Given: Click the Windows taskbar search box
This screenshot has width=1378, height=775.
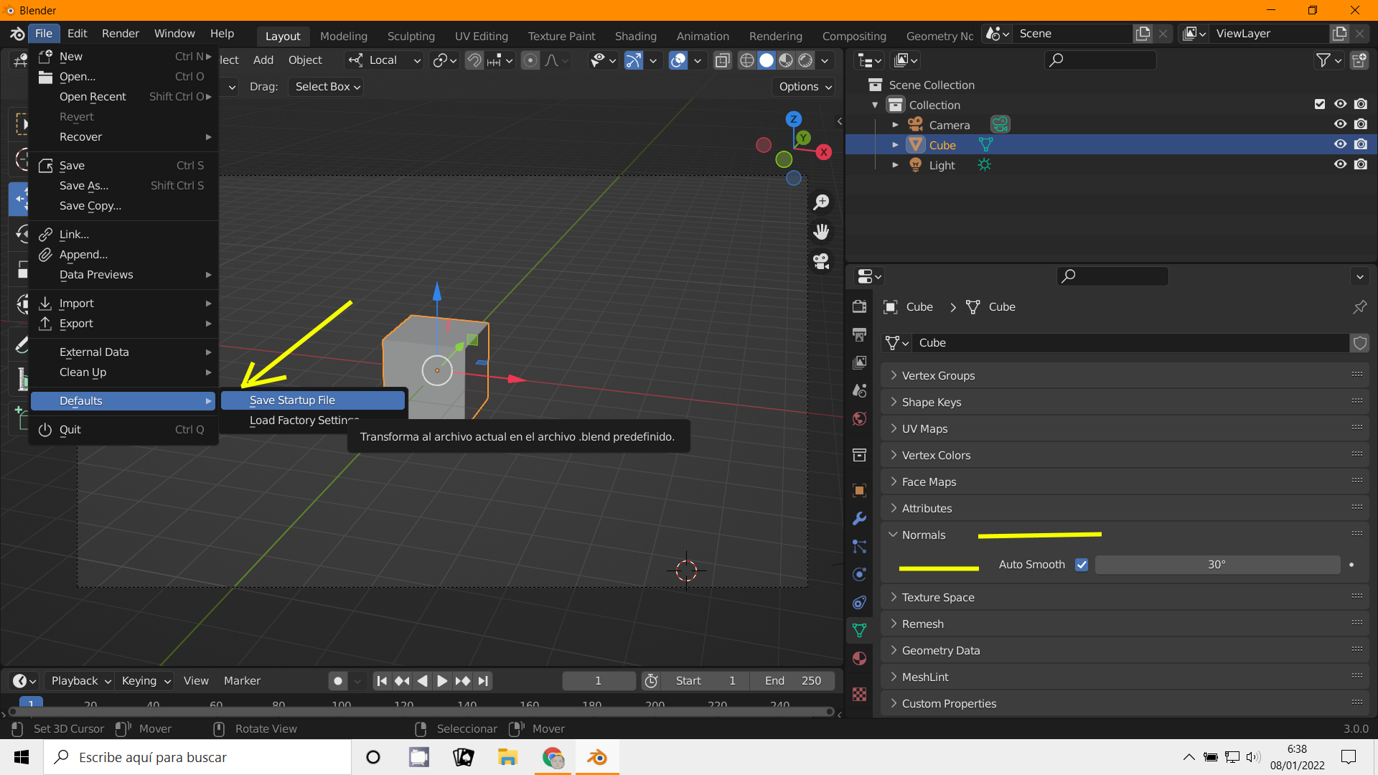Looking at the screenshot, I should click(x=197, y=757).
